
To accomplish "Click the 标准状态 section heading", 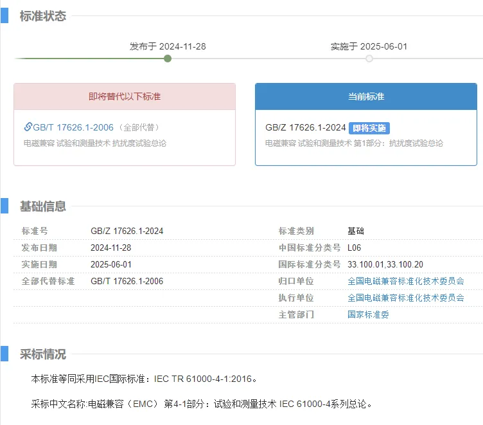I will tap(43, 16).
